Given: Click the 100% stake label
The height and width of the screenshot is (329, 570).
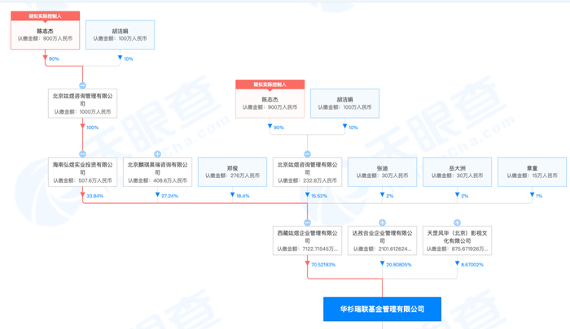Looking at the screenshot, I should click(92, 128).
